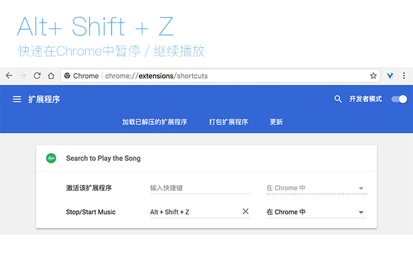Go to the browser home page
The height and width of the screenshot is (258, 413).
(51, 75)
